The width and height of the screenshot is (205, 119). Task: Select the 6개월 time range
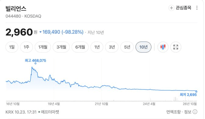pos(80,47)
